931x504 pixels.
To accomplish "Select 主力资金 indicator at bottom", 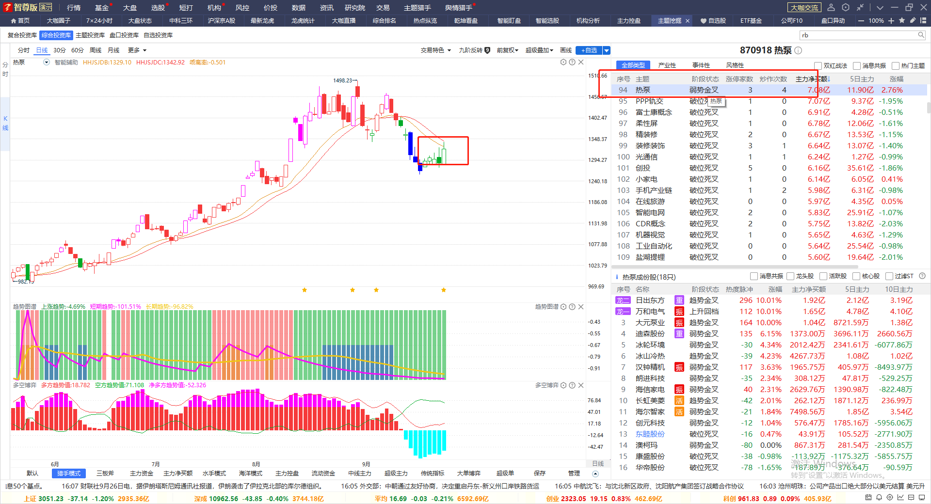I will pos(142,473).
